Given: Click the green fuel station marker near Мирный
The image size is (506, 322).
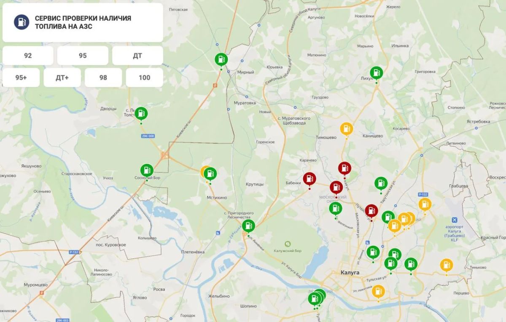Looking at the screenshot, I should (x=221, y=59).
